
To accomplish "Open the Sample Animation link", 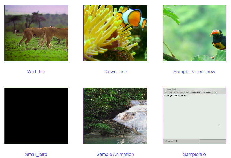I will pos(115,154).
